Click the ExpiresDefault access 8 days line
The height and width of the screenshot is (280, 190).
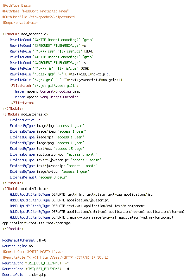38,177
